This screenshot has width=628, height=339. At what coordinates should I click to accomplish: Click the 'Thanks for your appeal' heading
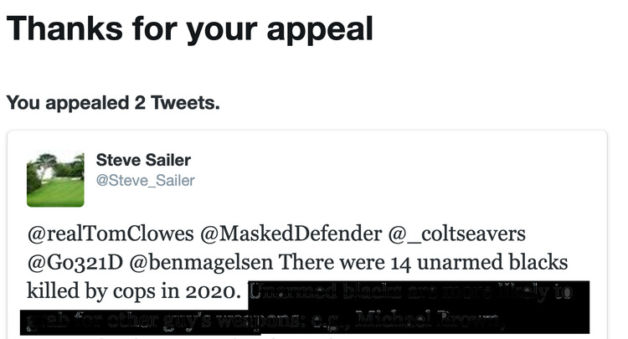(x=190, y=29)
